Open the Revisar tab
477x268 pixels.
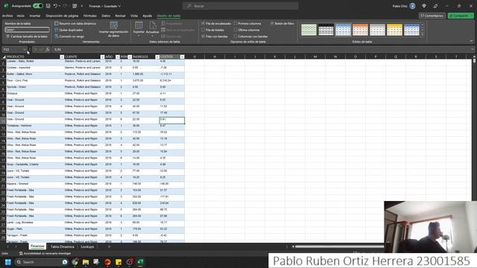[x=120, y=16]
